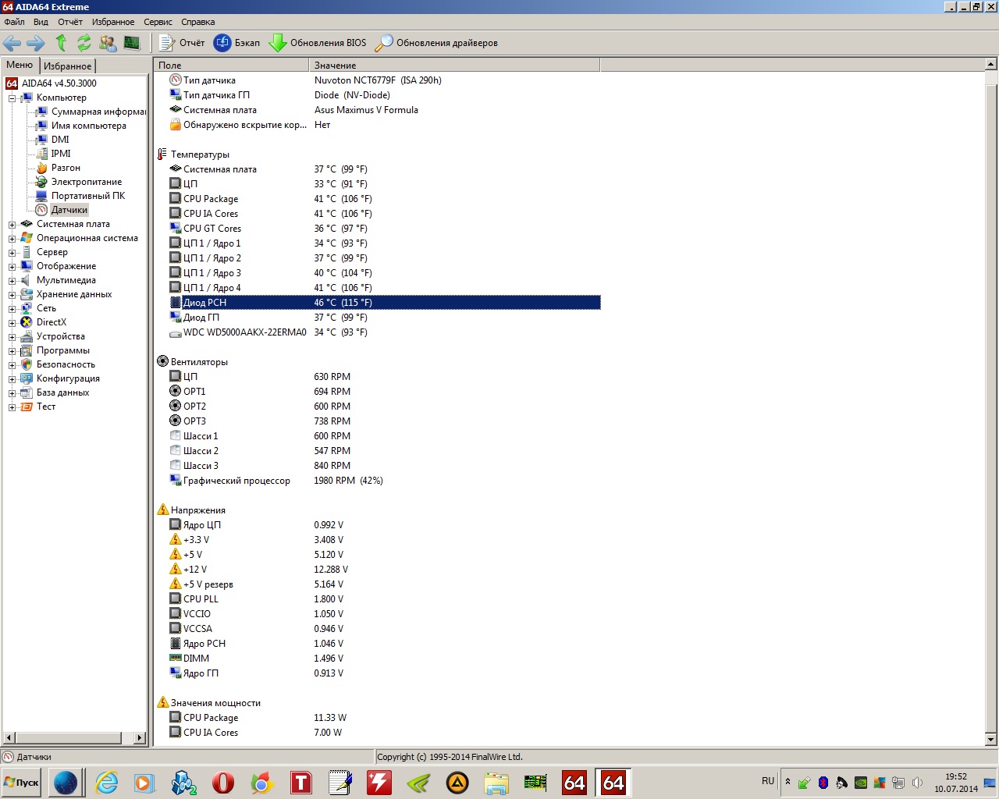The image size is (999, 799).
Task: Click the Пуск start button
Action: (x=22, y=783)
